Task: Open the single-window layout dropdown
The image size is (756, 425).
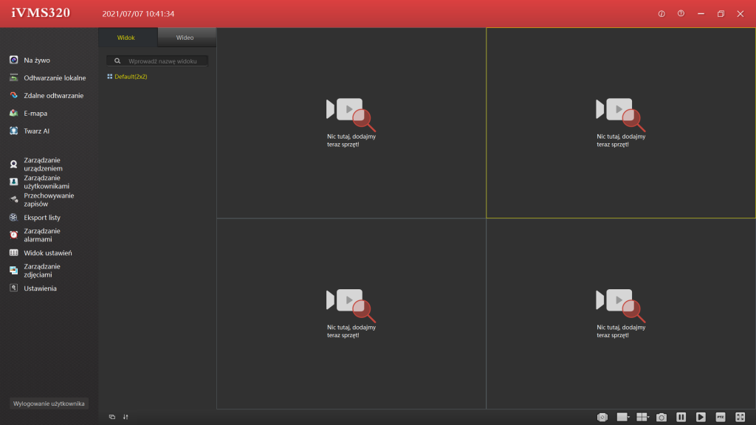Action: coord(623,417)
